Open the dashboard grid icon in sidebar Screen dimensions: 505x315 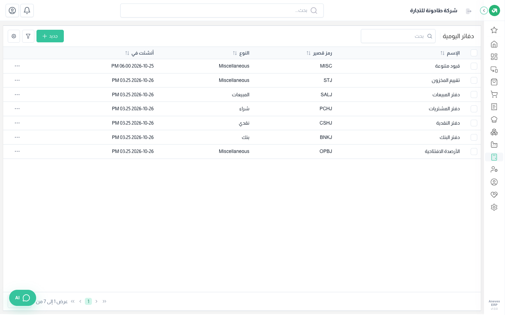point(494,57)
